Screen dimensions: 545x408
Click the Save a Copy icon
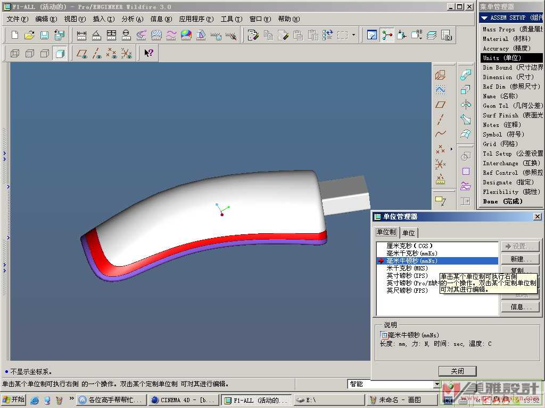60,35
